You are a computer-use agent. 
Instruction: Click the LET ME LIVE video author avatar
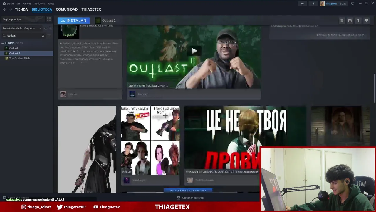tap(132, 94)
